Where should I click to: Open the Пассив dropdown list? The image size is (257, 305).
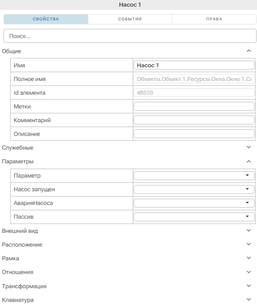(x=194, y=217)
